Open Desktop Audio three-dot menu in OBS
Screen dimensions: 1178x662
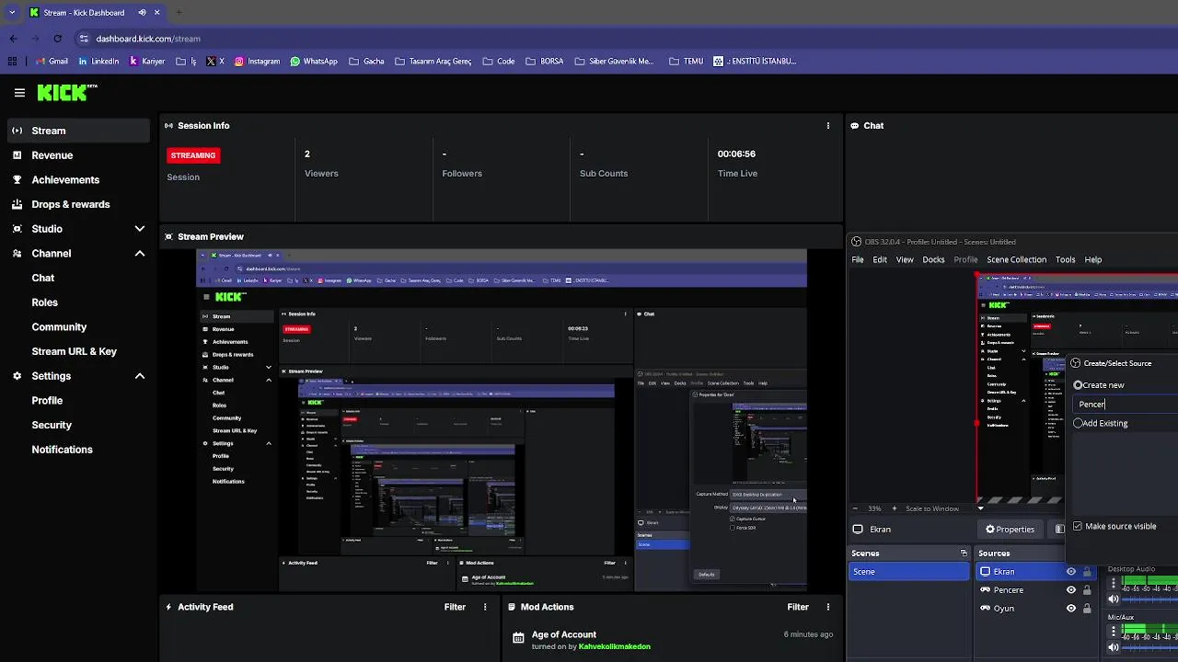pos(1114,582)
